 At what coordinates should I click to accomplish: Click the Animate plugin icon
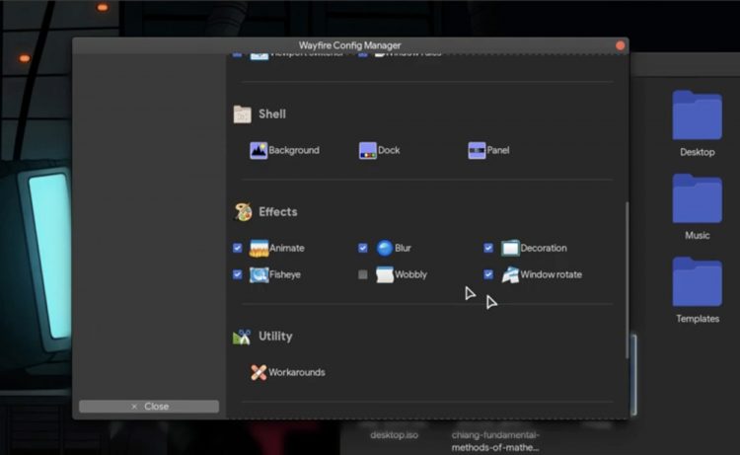[259, 249]
